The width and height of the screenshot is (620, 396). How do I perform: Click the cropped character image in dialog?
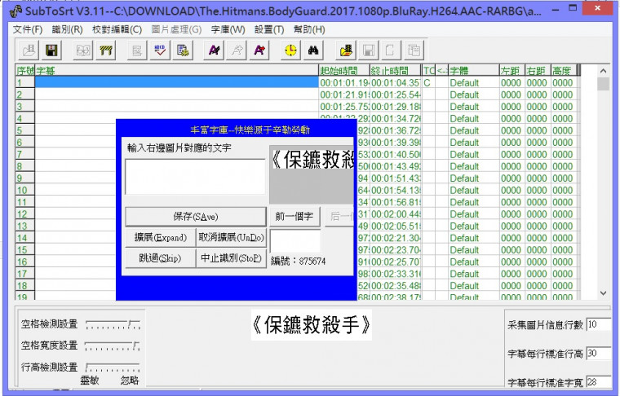point(312,174)
